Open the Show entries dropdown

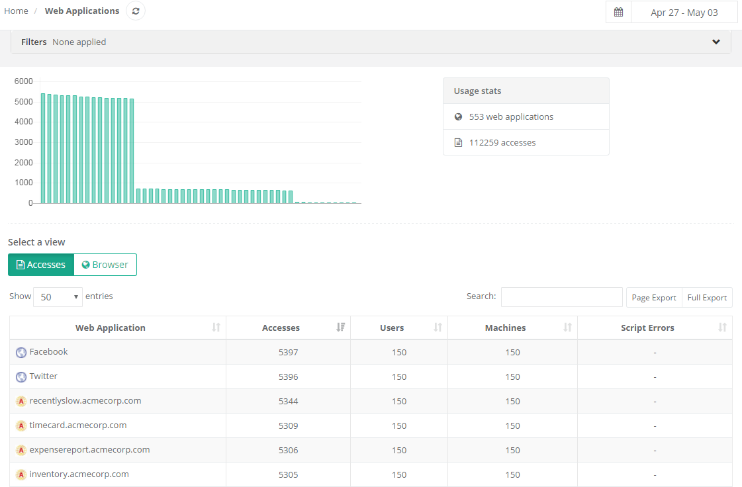coord(58,297)
